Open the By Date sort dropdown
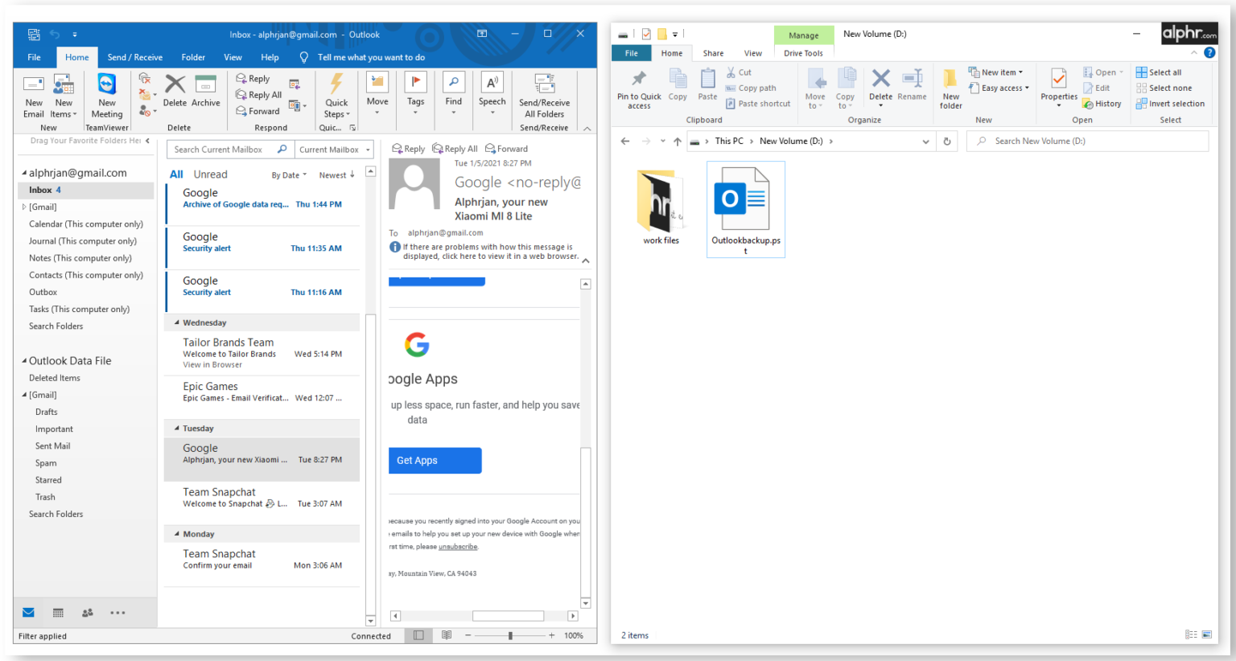This screenshot has height=661, width=1236. click(x=288, y=174)
